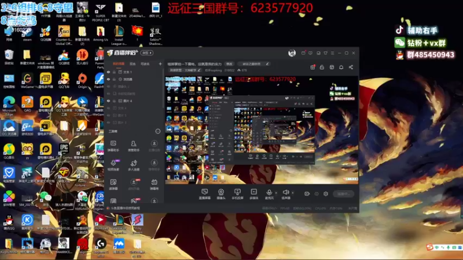
Task: Open notifications bell
Action: (341, 67)
